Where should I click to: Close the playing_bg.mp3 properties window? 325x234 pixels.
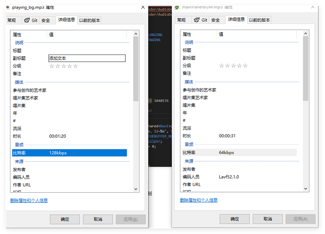pos(143,8)
